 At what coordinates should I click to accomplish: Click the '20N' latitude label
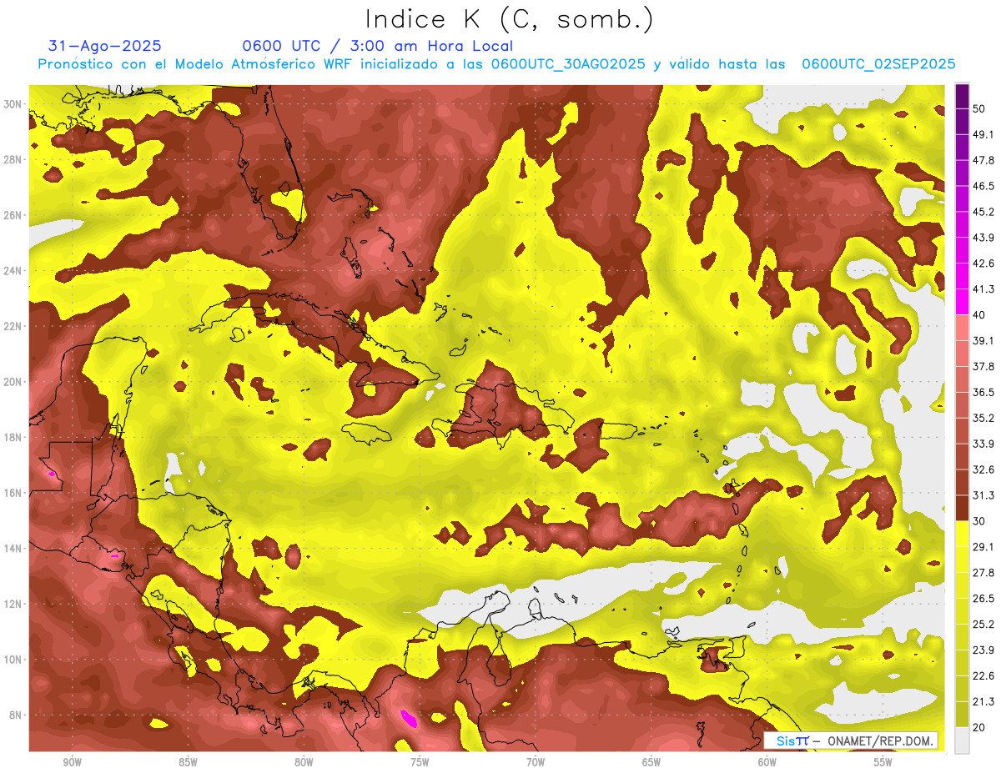tap(13, 382)
